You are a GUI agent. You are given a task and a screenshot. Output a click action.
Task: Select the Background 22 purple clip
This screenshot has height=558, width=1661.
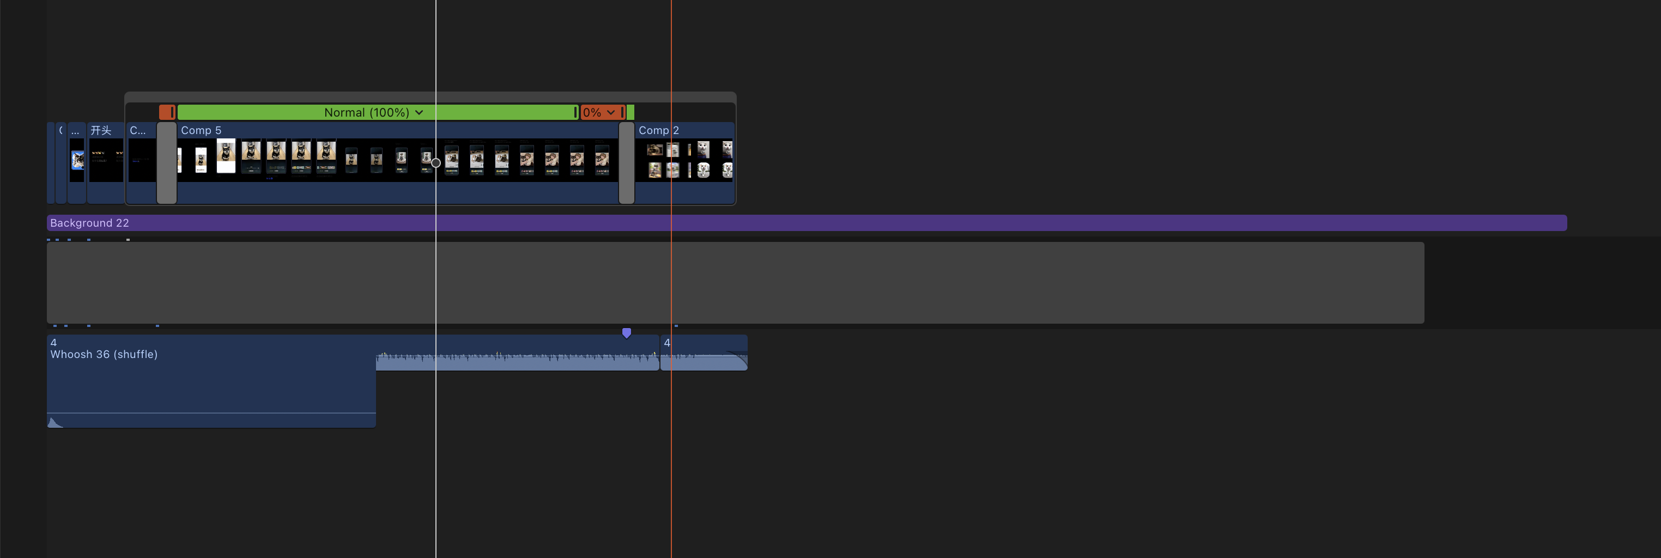click(807, 222)
